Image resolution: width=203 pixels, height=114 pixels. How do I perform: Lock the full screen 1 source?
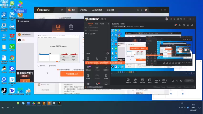(88, 34)
